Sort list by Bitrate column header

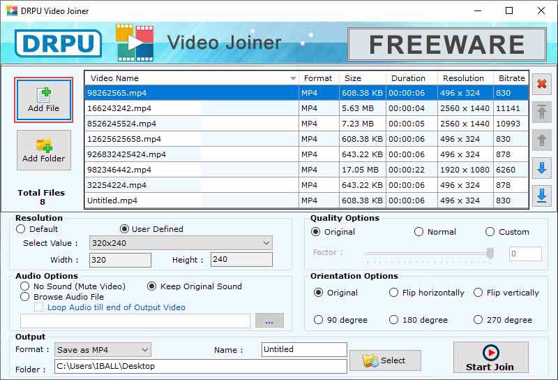(x=511, y=78)
